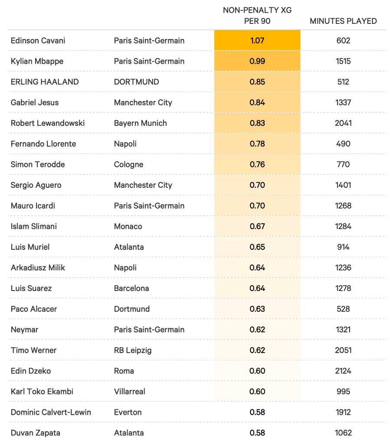Click Gabriel Jesus's 0.84 xG value
390x448 pixels.
point(257,102)
